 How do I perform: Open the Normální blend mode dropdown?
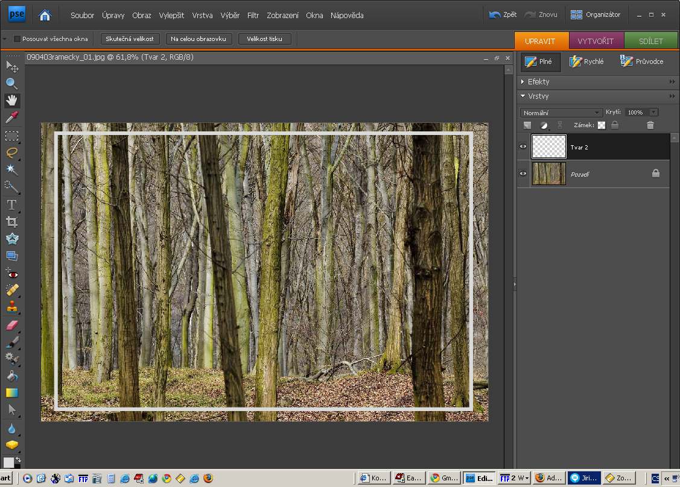coord(561,113)
